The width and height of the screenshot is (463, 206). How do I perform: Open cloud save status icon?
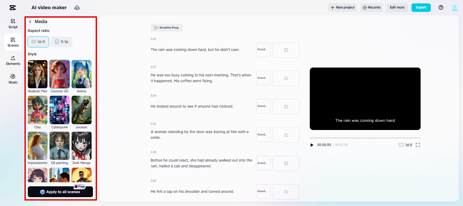pyautogui.click(x=77, y=7)
